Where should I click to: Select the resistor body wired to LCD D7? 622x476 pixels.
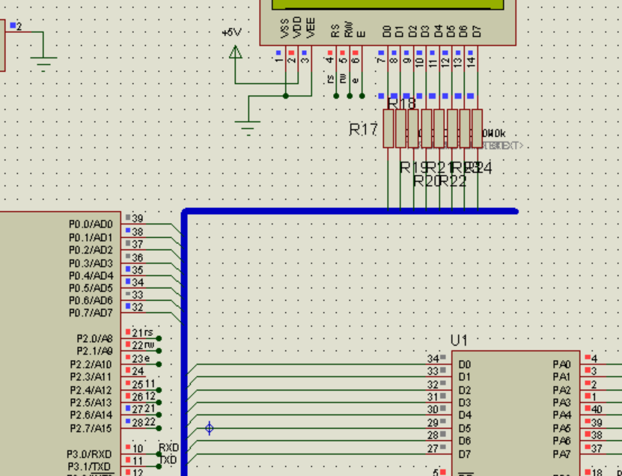(478, 129)
